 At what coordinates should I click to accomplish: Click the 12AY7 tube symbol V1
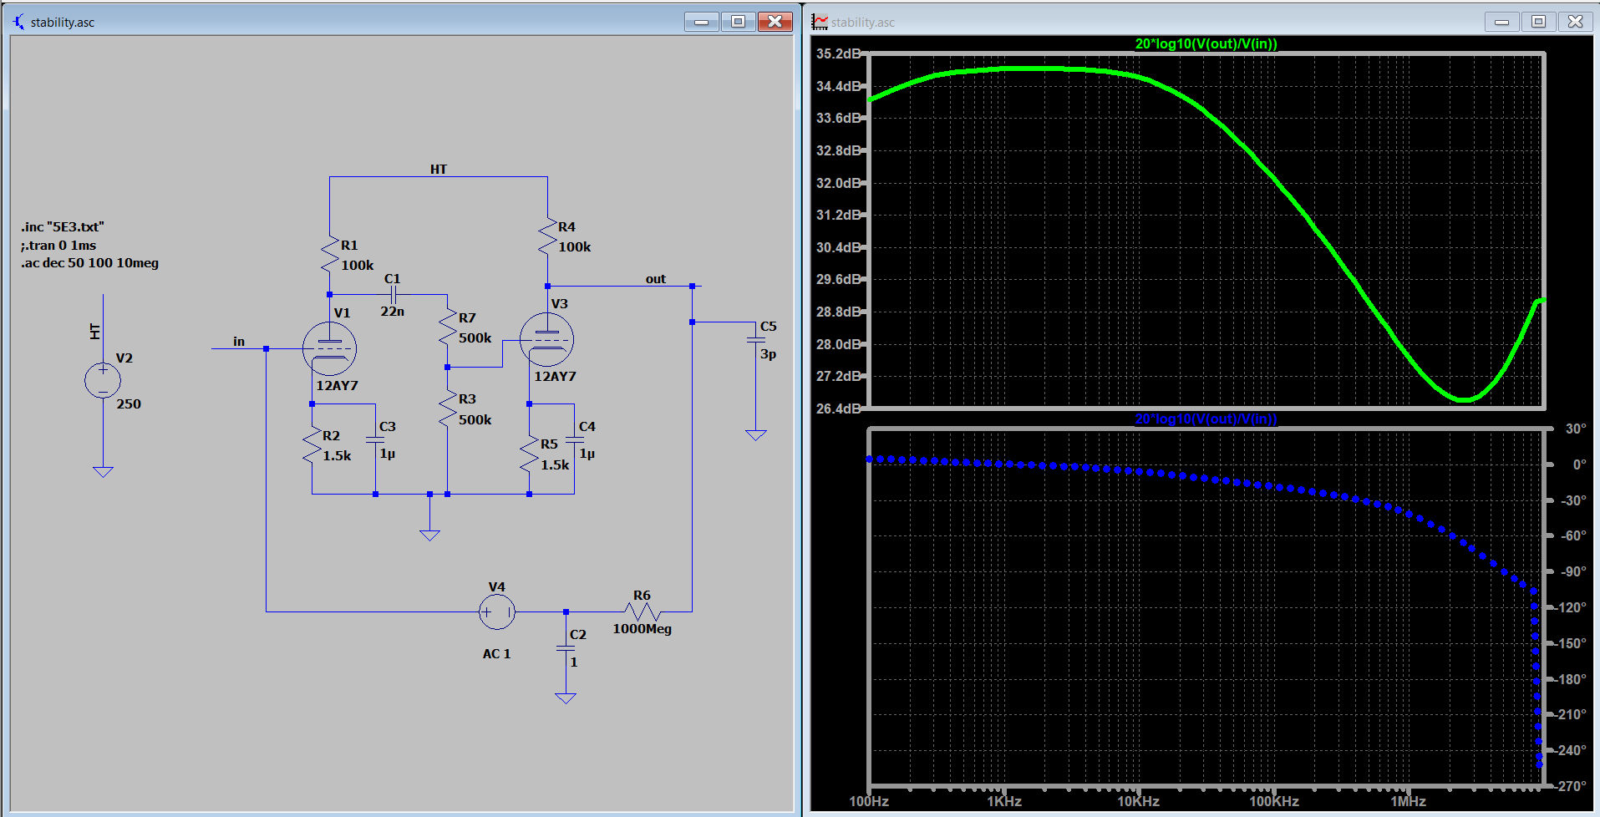pos(329,348)
